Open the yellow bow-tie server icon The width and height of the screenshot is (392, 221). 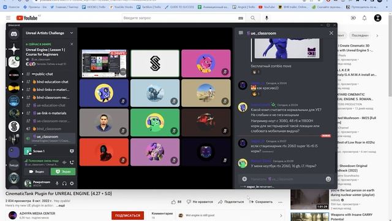click(14, 88)
